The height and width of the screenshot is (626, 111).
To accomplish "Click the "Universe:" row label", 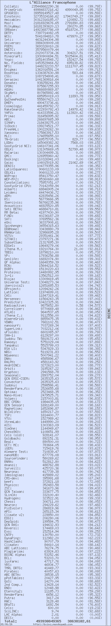I will 13,43.
